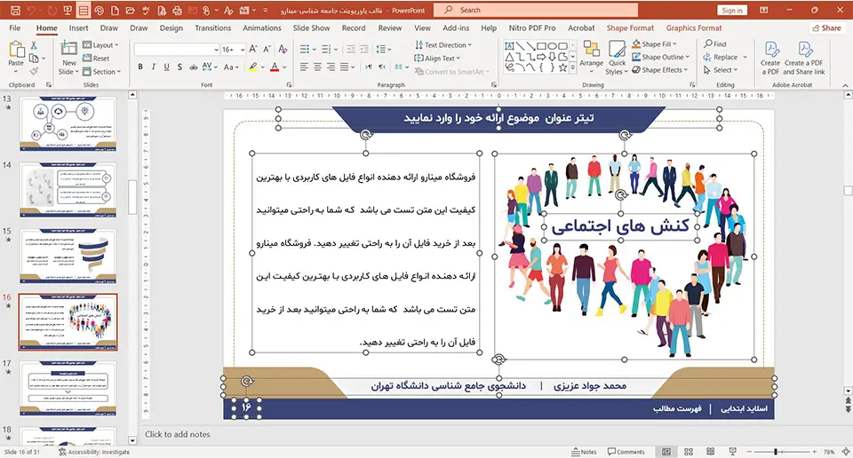Click the Save icon in the title bar
Viewport: 853px width, 458px height.
[15, 11]
